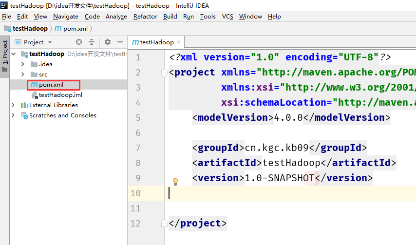Click pom.xml breadcrumb in navigation bar

(71, 28)
